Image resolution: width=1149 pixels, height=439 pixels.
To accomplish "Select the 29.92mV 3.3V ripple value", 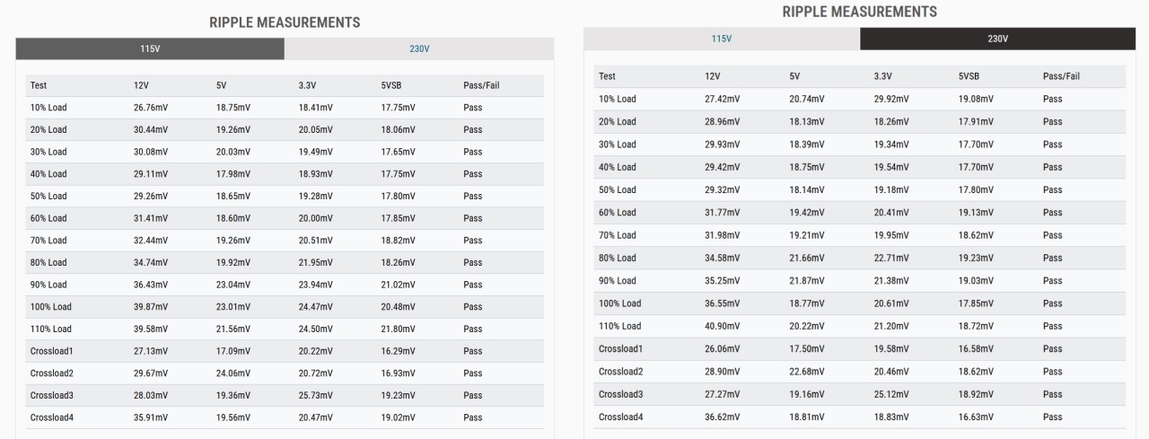I will pos(890,99).
